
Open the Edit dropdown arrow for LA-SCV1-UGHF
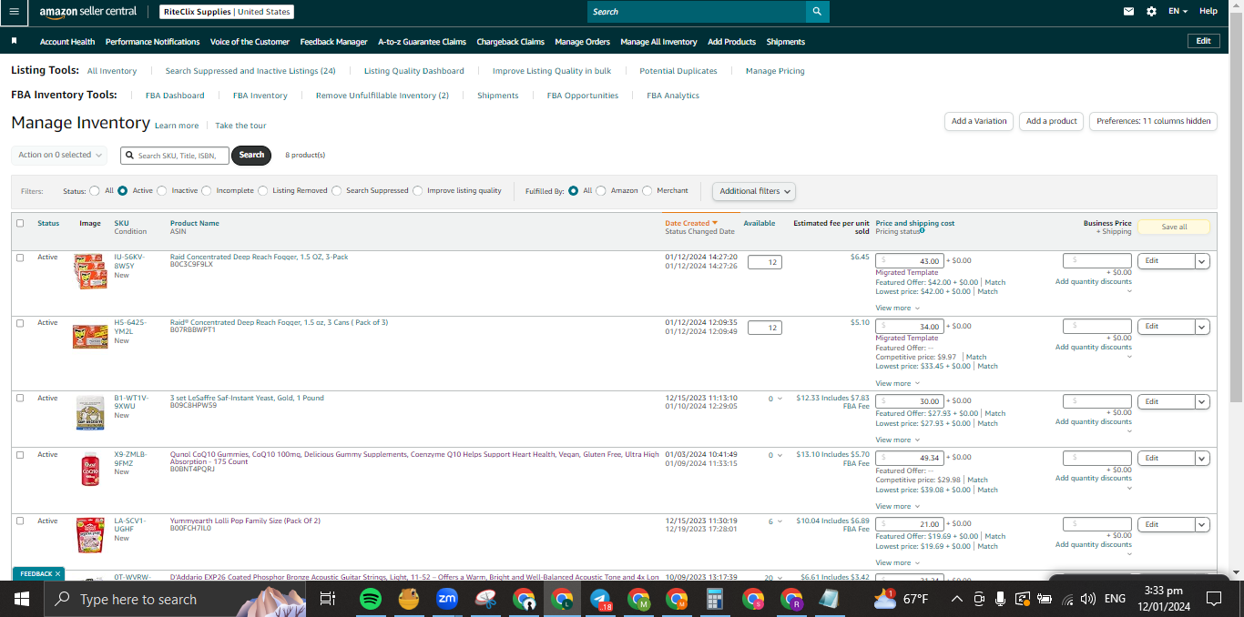click(x=1202, y=525)
